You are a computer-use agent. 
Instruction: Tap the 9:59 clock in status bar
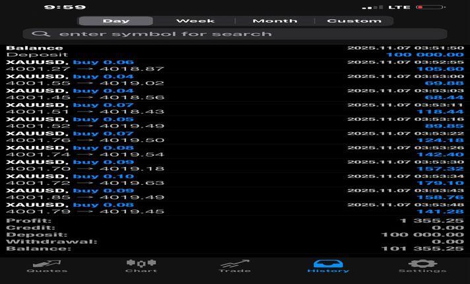click(x=65, y=7)
